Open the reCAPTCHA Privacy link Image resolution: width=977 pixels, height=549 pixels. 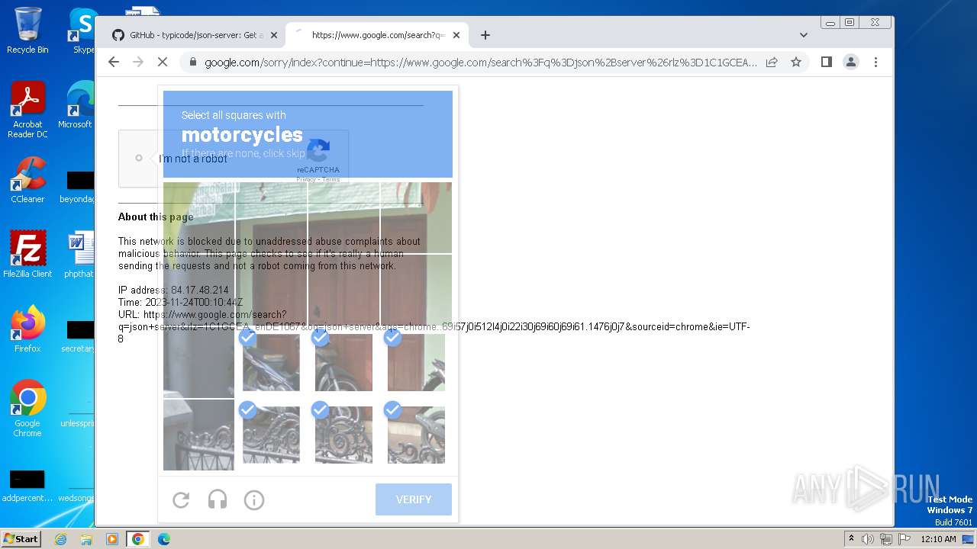pos(305,179)
